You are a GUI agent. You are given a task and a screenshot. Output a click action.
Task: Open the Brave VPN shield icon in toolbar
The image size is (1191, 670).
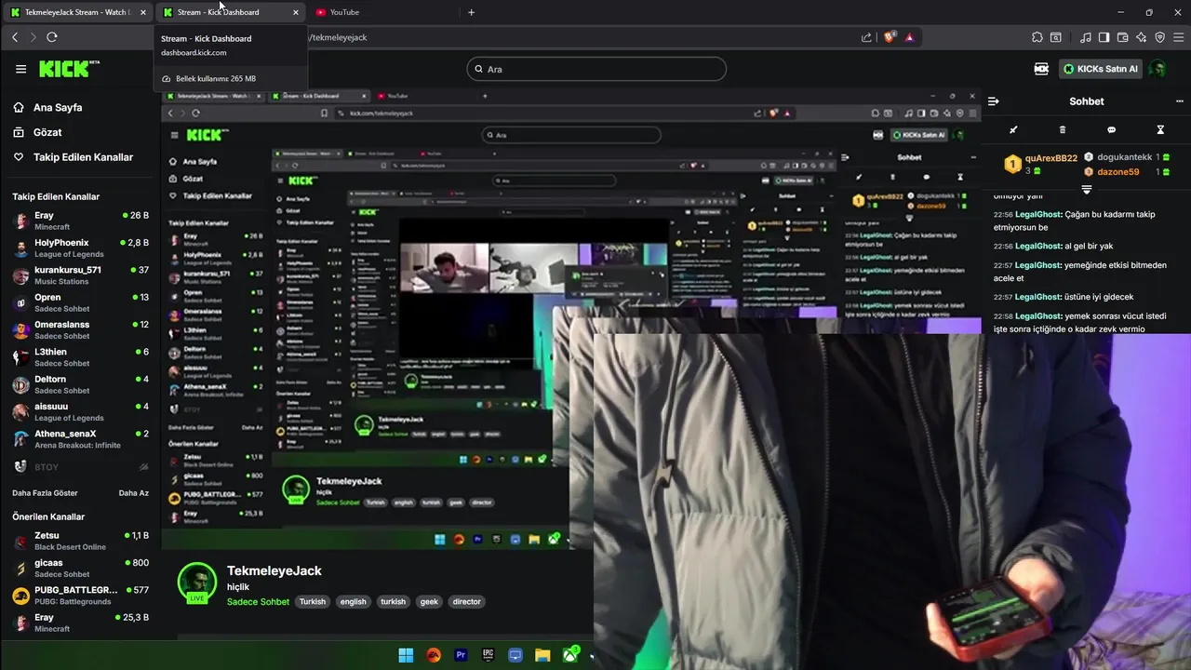click(x=1160, y=37)
